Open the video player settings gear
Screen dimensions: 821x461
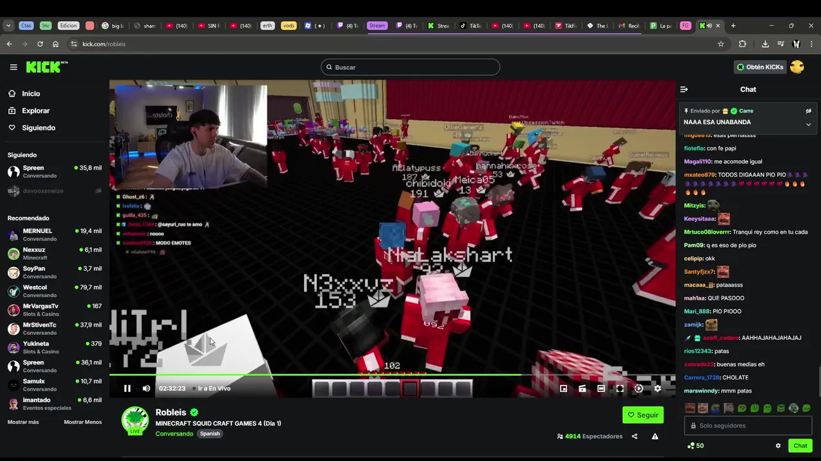coord(657,388)
